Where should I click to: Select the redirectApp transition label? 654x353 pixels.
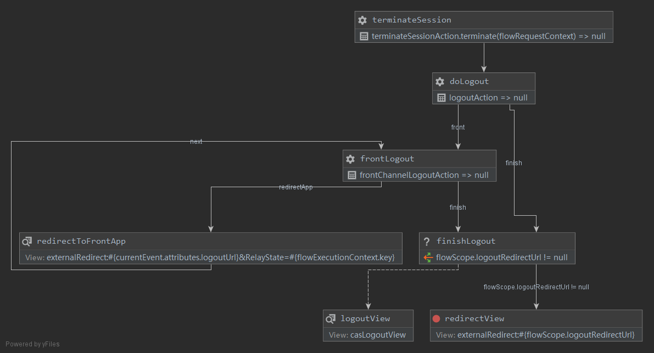(x=295, y=187)
